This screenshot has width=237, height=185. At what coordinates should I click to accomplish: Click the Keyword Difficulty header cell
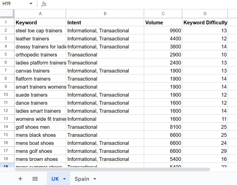pos(205,23)
